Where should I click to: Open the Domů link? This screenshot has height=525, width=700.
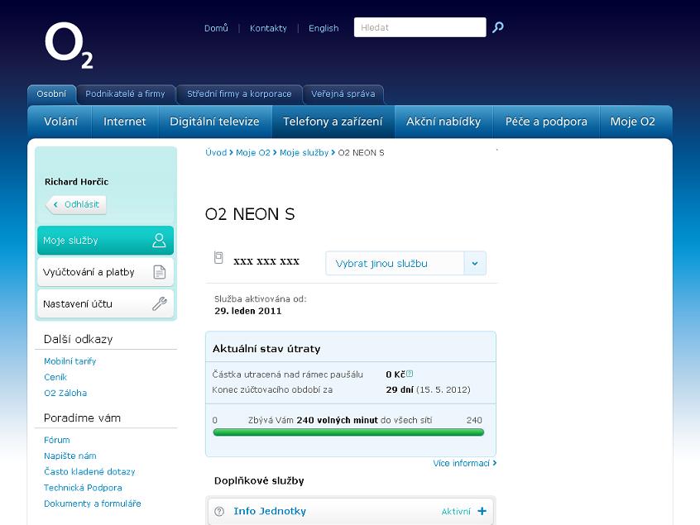click(216, 28)
